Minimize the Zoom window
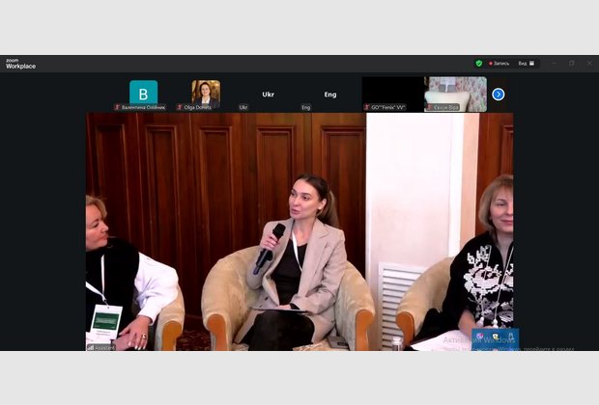Viewport: 599px width, 405px height. point(554,64)
